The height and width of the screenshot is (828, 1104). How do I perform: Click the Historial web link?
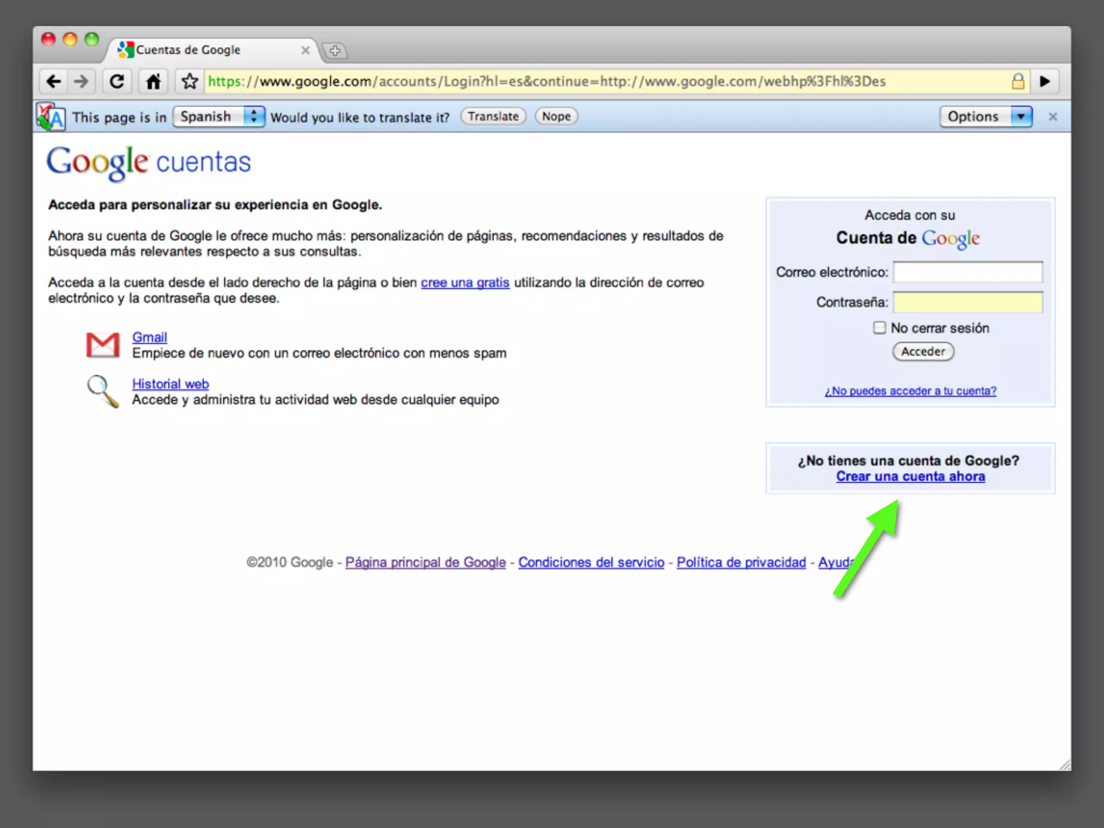(x=170, y=384)
